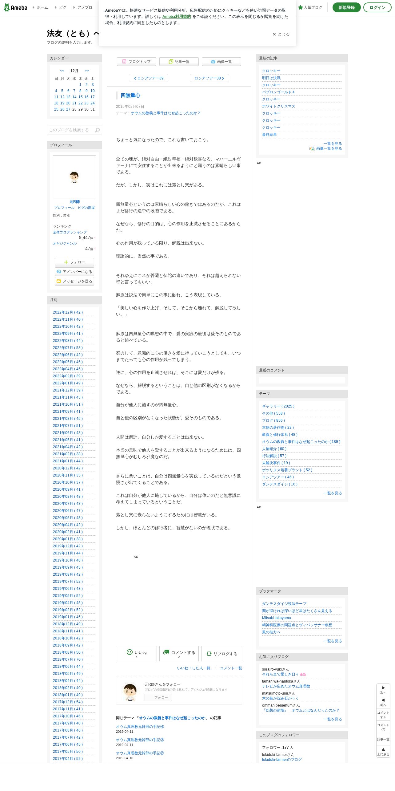
Task: Open theme ギャラリー ( 2025 )
Action: pos(278,406)
